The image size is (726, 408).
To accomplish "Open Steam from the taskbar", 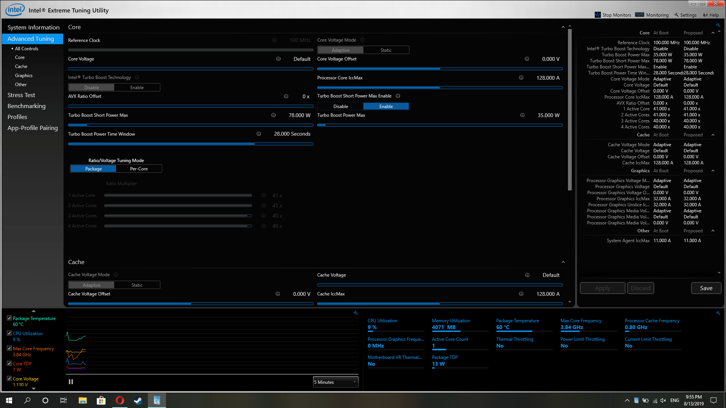I will 138,400.
